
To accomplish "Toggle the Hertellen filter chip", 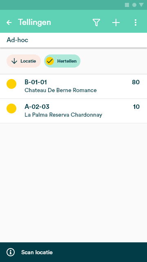I will 62,61.
